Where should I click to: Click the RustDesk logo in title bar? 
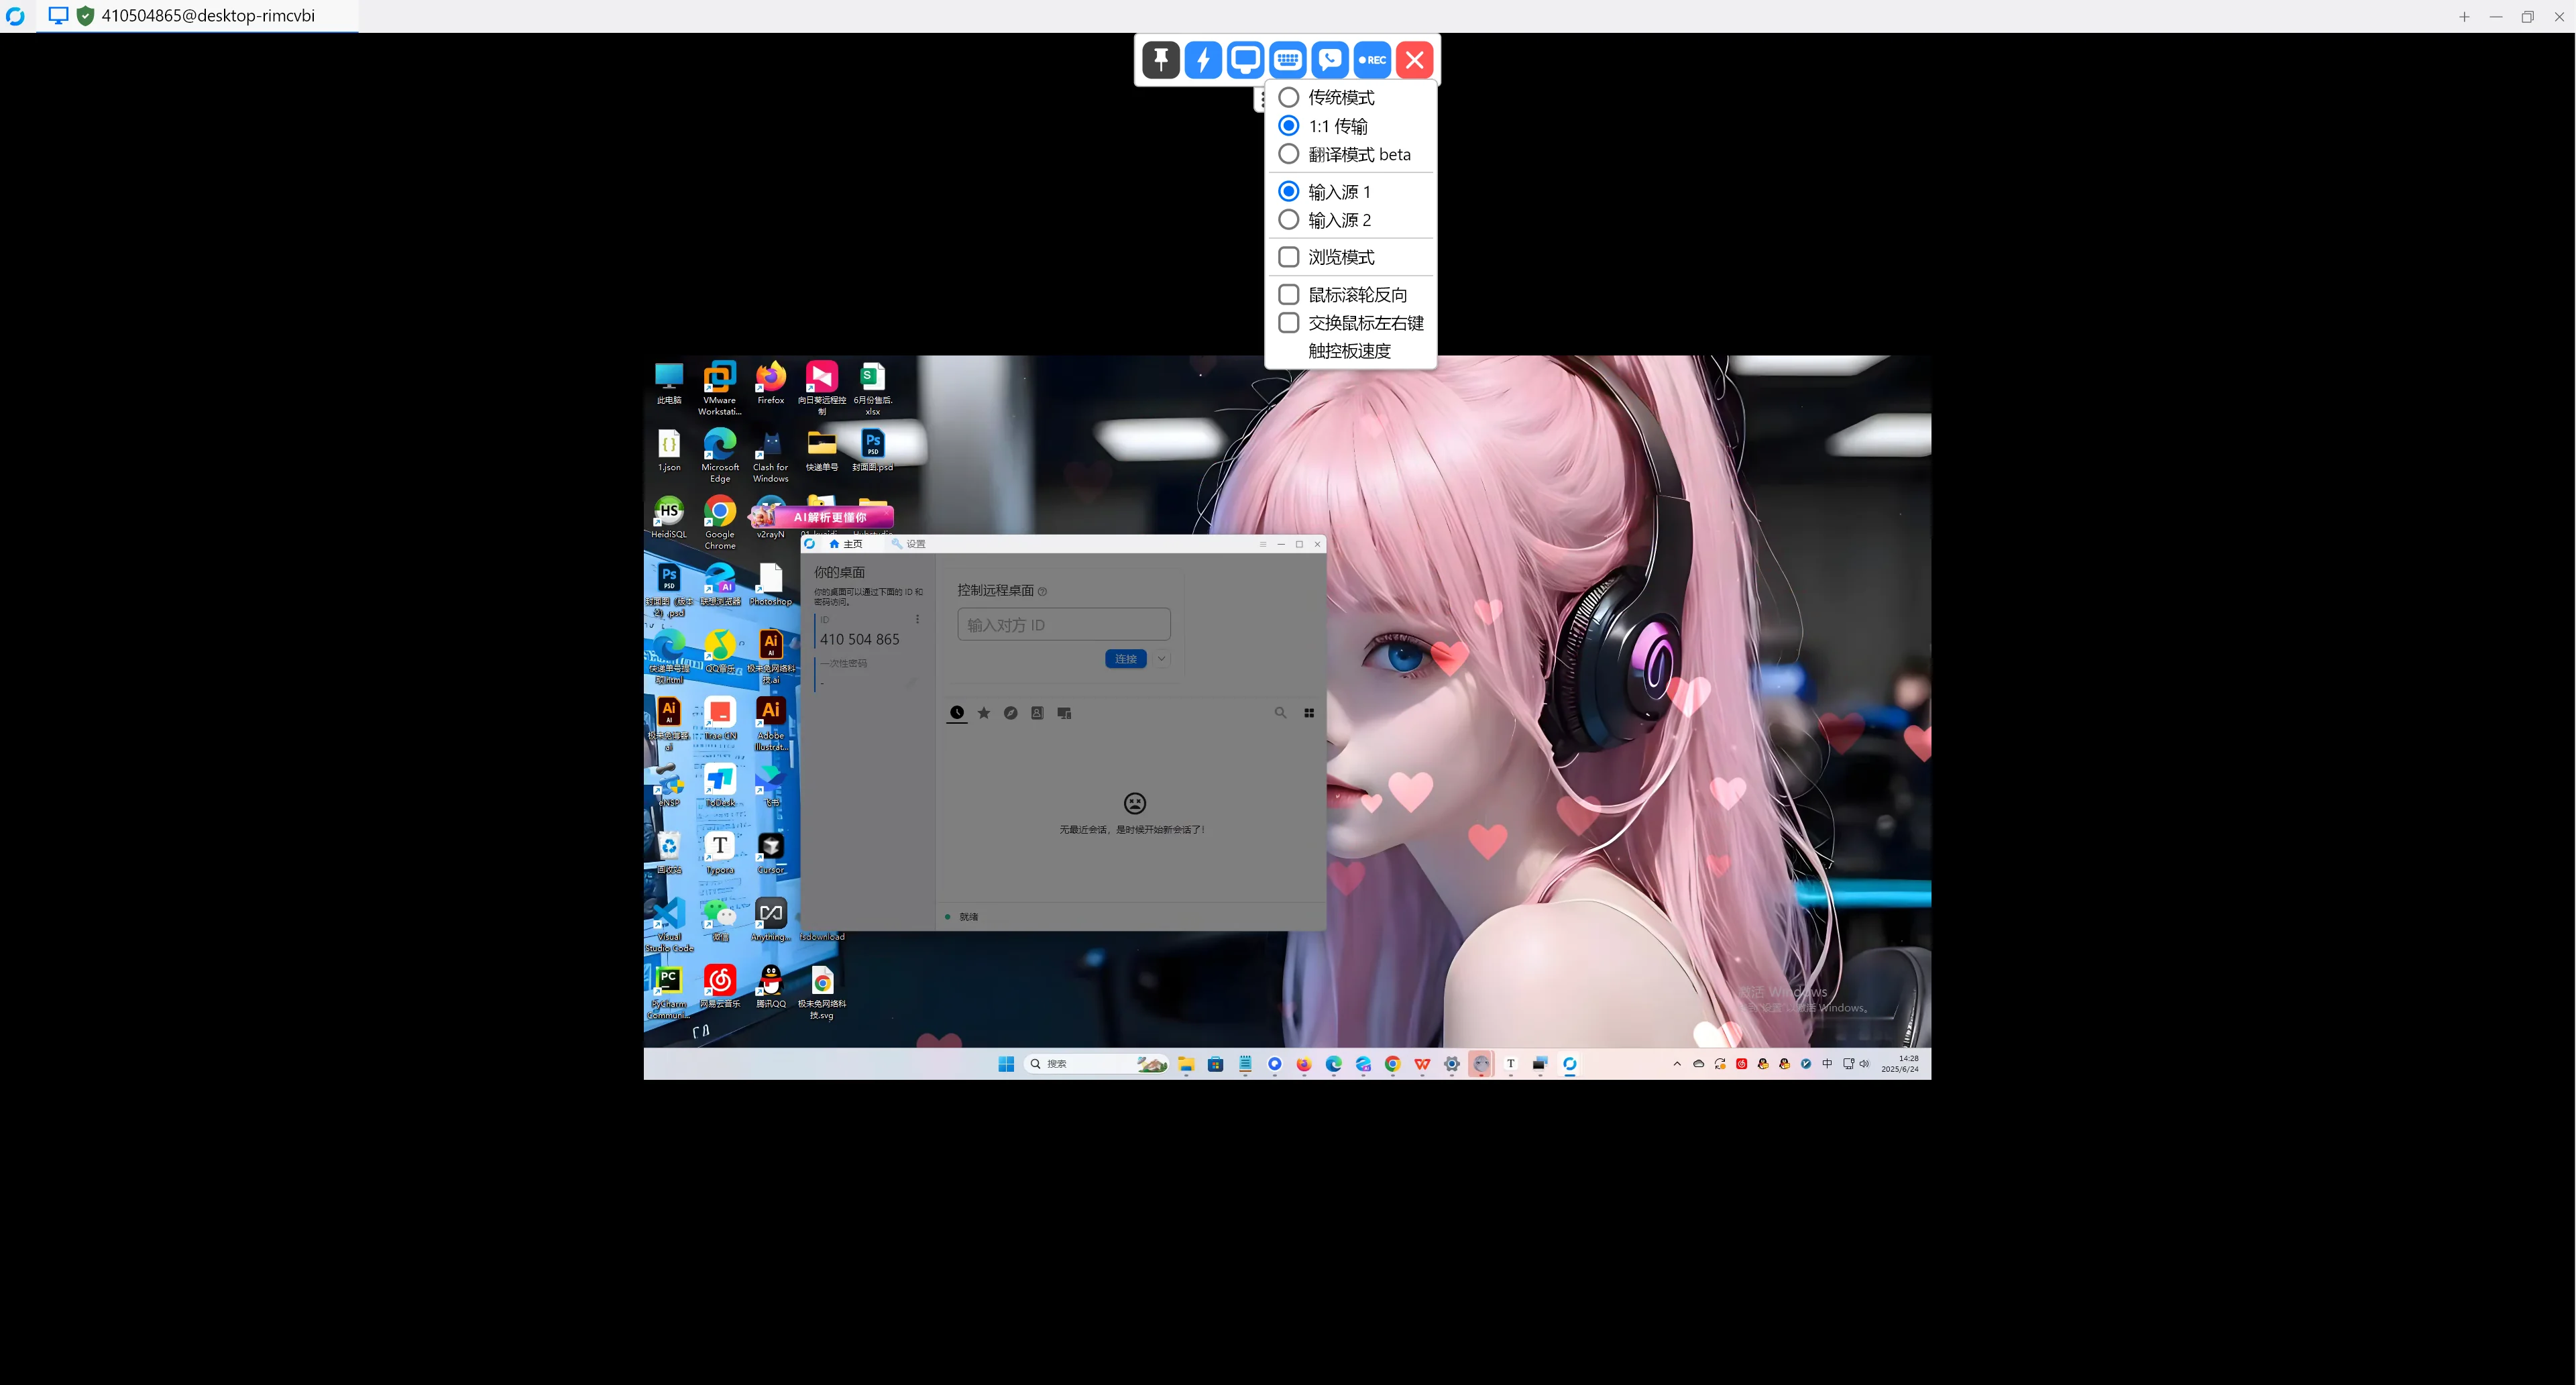point(15,16)
